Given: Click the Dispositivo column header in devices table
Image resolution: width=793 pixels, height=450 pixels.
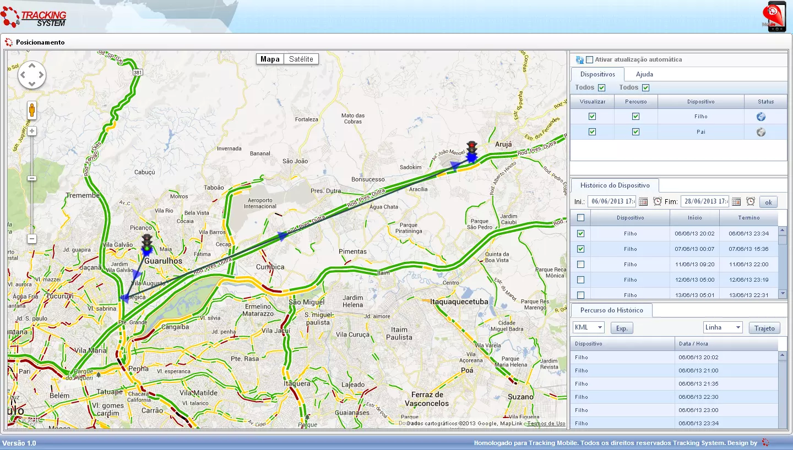Looking at the screenshot, I should tap(700, 102).
